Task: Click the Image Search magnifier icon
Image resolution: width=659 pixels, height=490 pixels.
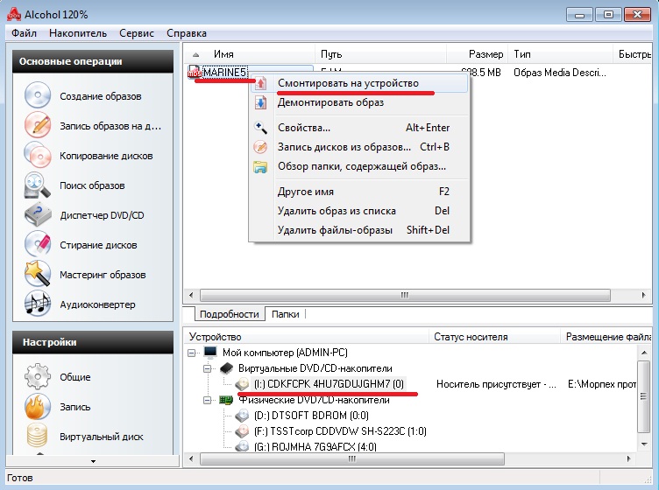Action: coord(38,185)
